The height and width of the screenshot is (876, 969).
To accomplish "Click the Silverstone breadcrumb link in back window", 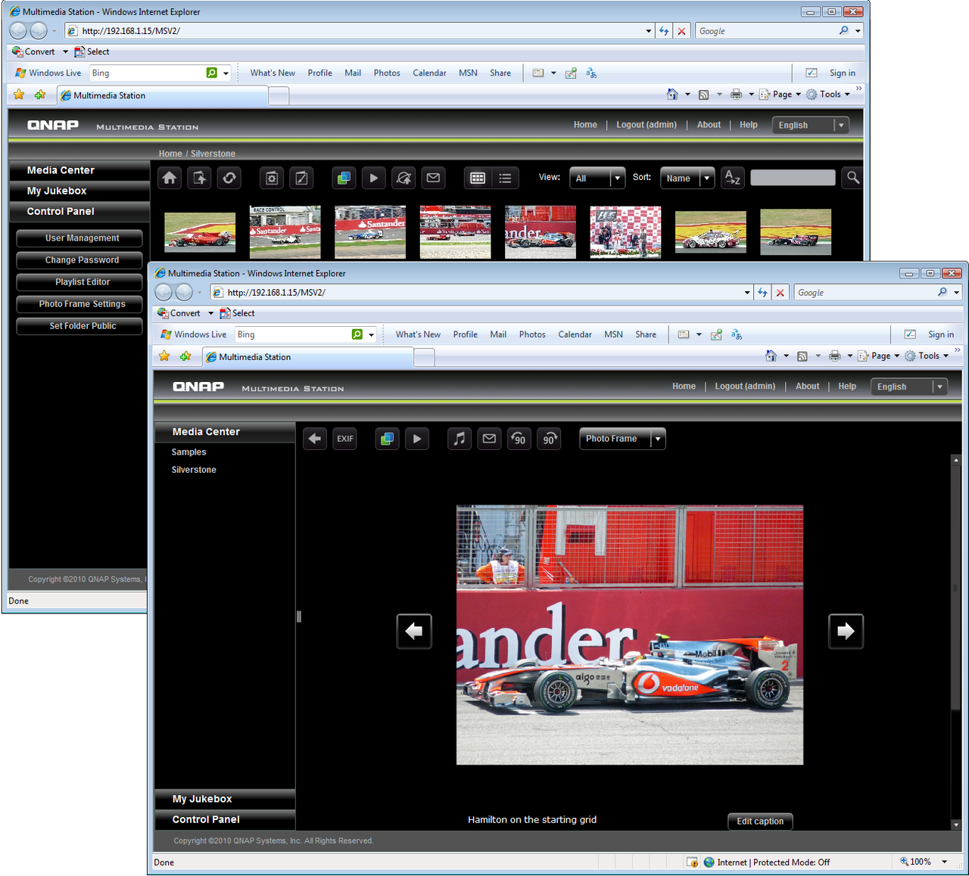I will [x=213, y=154].
